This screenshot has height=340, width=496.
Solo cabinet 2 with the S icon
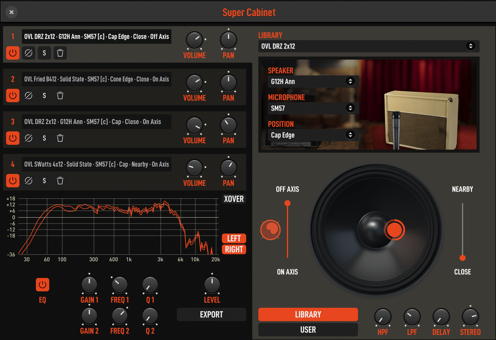point(44,95)
